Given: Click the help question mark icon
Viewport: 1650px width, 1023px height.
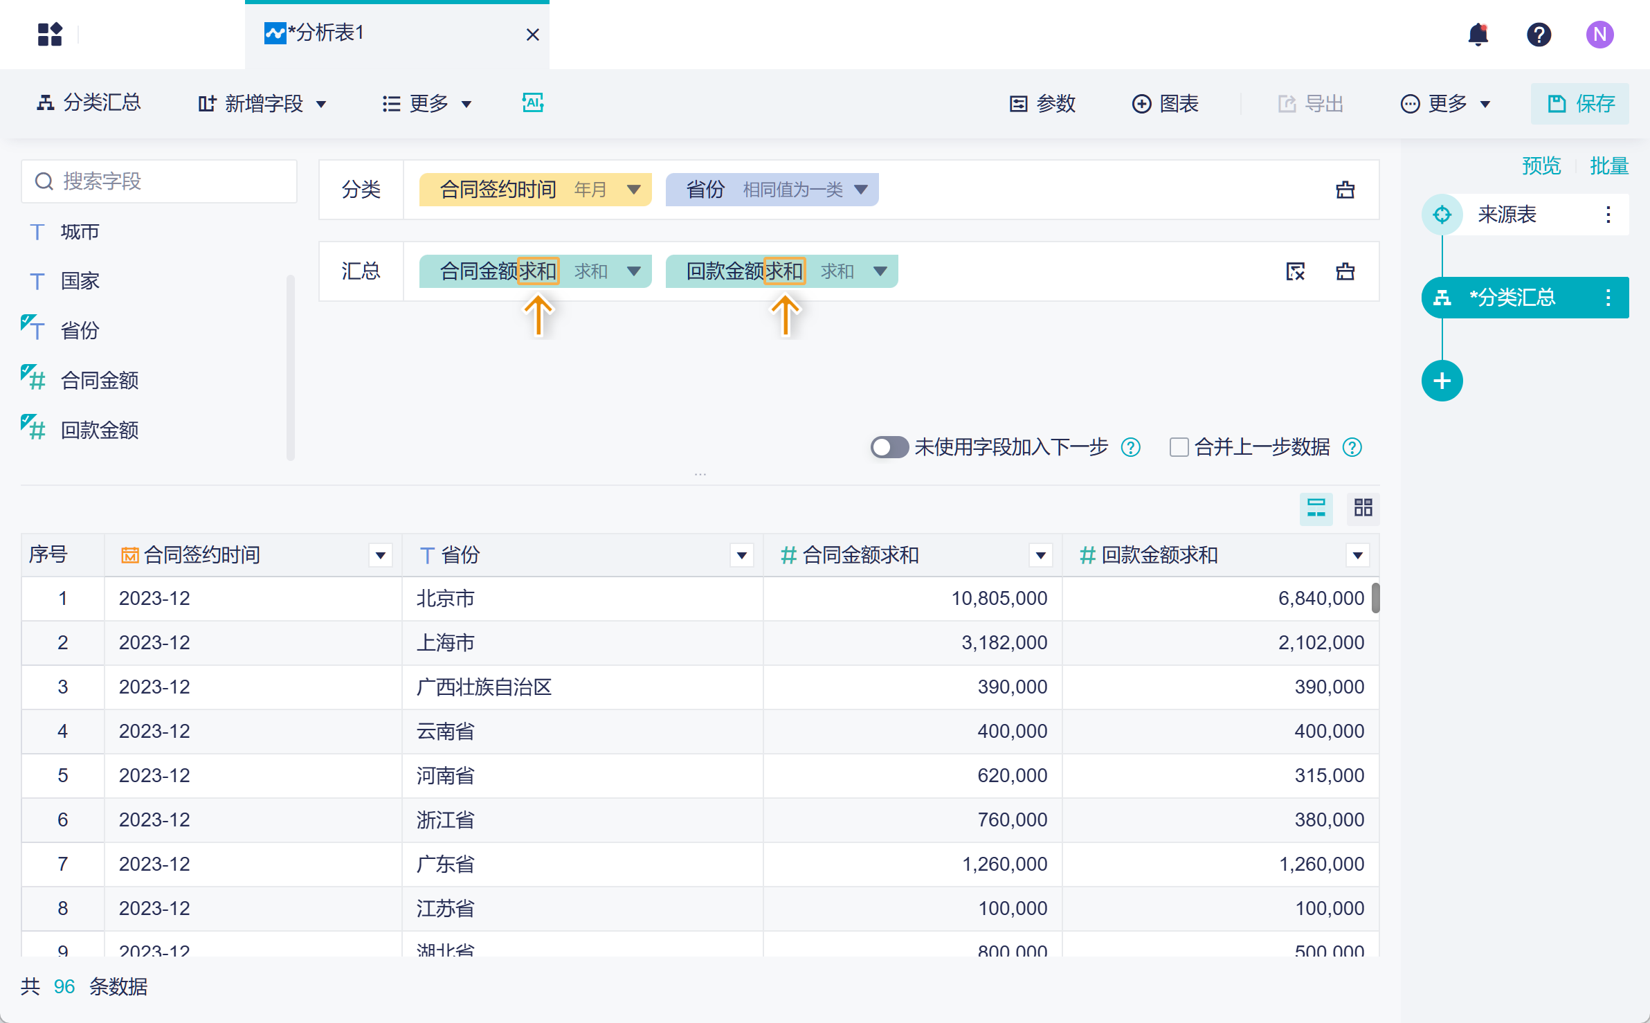Looking at the screenshot, I should 1539,34.
